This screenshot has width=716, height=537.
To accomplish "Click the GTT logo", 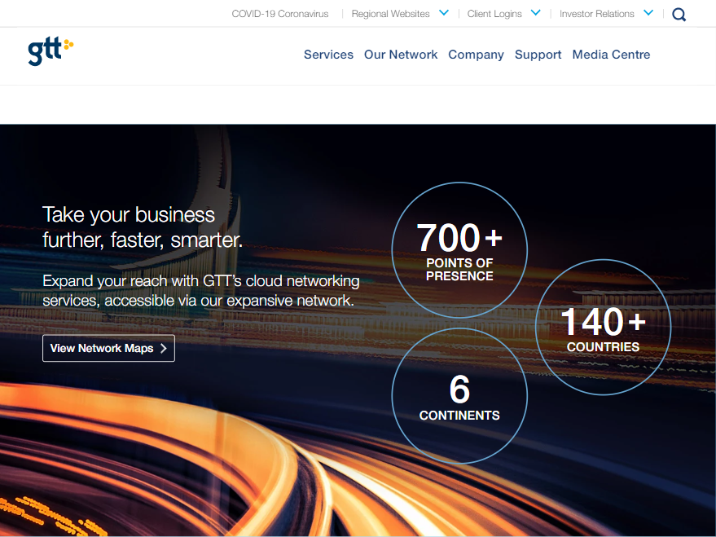I will tap(51, 52).
